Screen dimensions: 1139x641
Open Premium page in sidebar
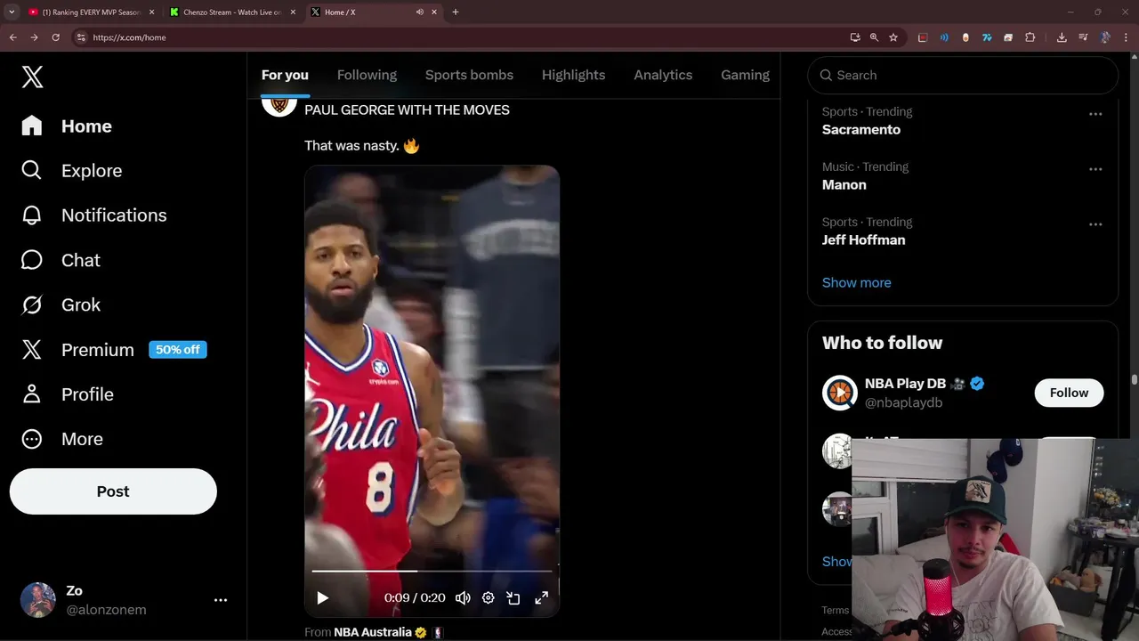(x=78, y=350)
